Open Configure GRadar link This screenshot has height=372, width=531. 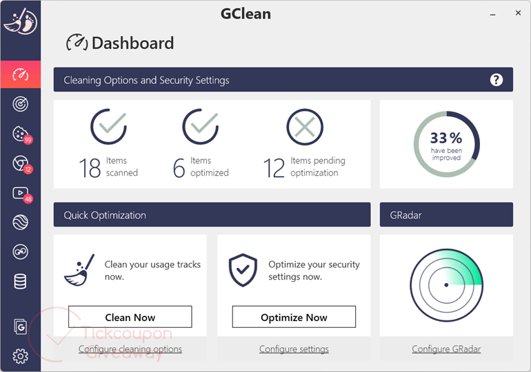click(446, 349)
